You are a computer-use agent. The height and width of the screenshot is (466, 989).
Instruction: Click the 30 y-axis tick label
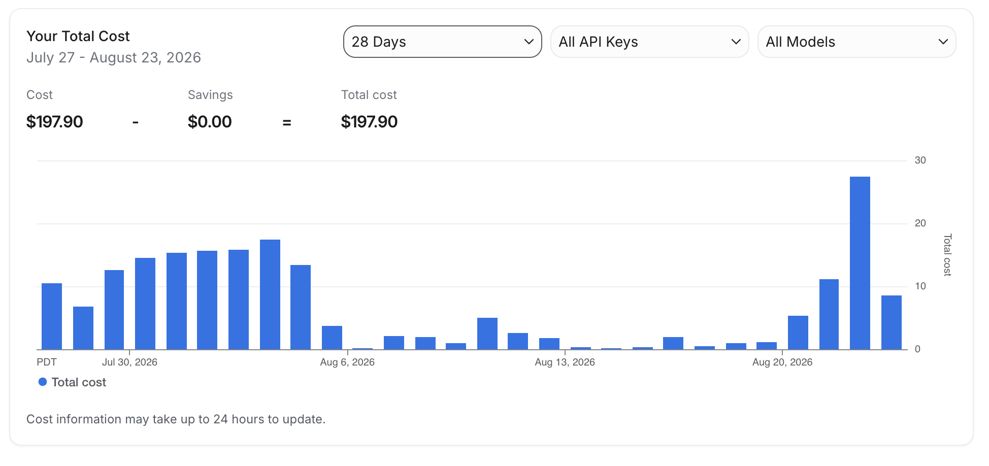pos(920,160)
